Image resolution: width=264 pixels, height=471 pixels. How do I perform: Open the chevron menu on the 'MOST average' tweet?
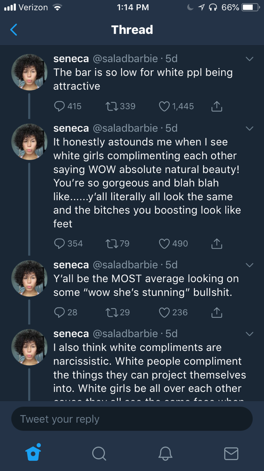[x=249, y=265]
